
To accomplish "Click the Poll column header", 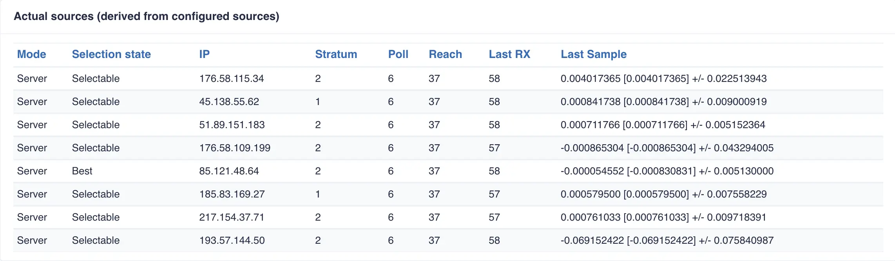I will click(x=398, y=54).
